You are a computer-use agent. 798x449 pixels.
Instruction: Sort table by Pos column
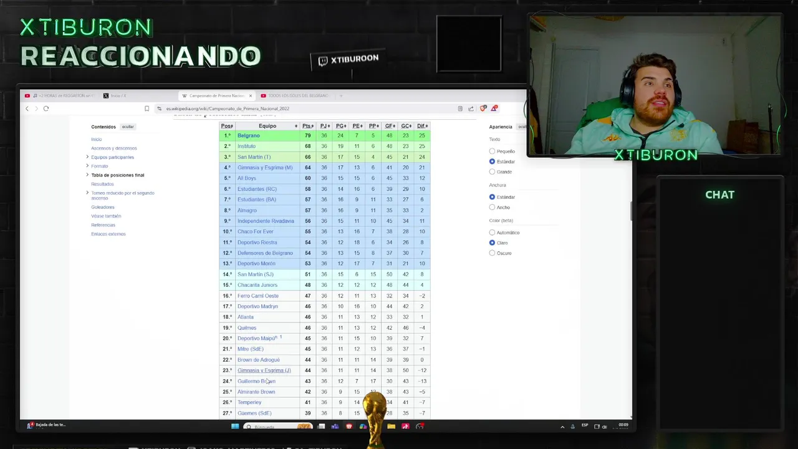[227, 126]
